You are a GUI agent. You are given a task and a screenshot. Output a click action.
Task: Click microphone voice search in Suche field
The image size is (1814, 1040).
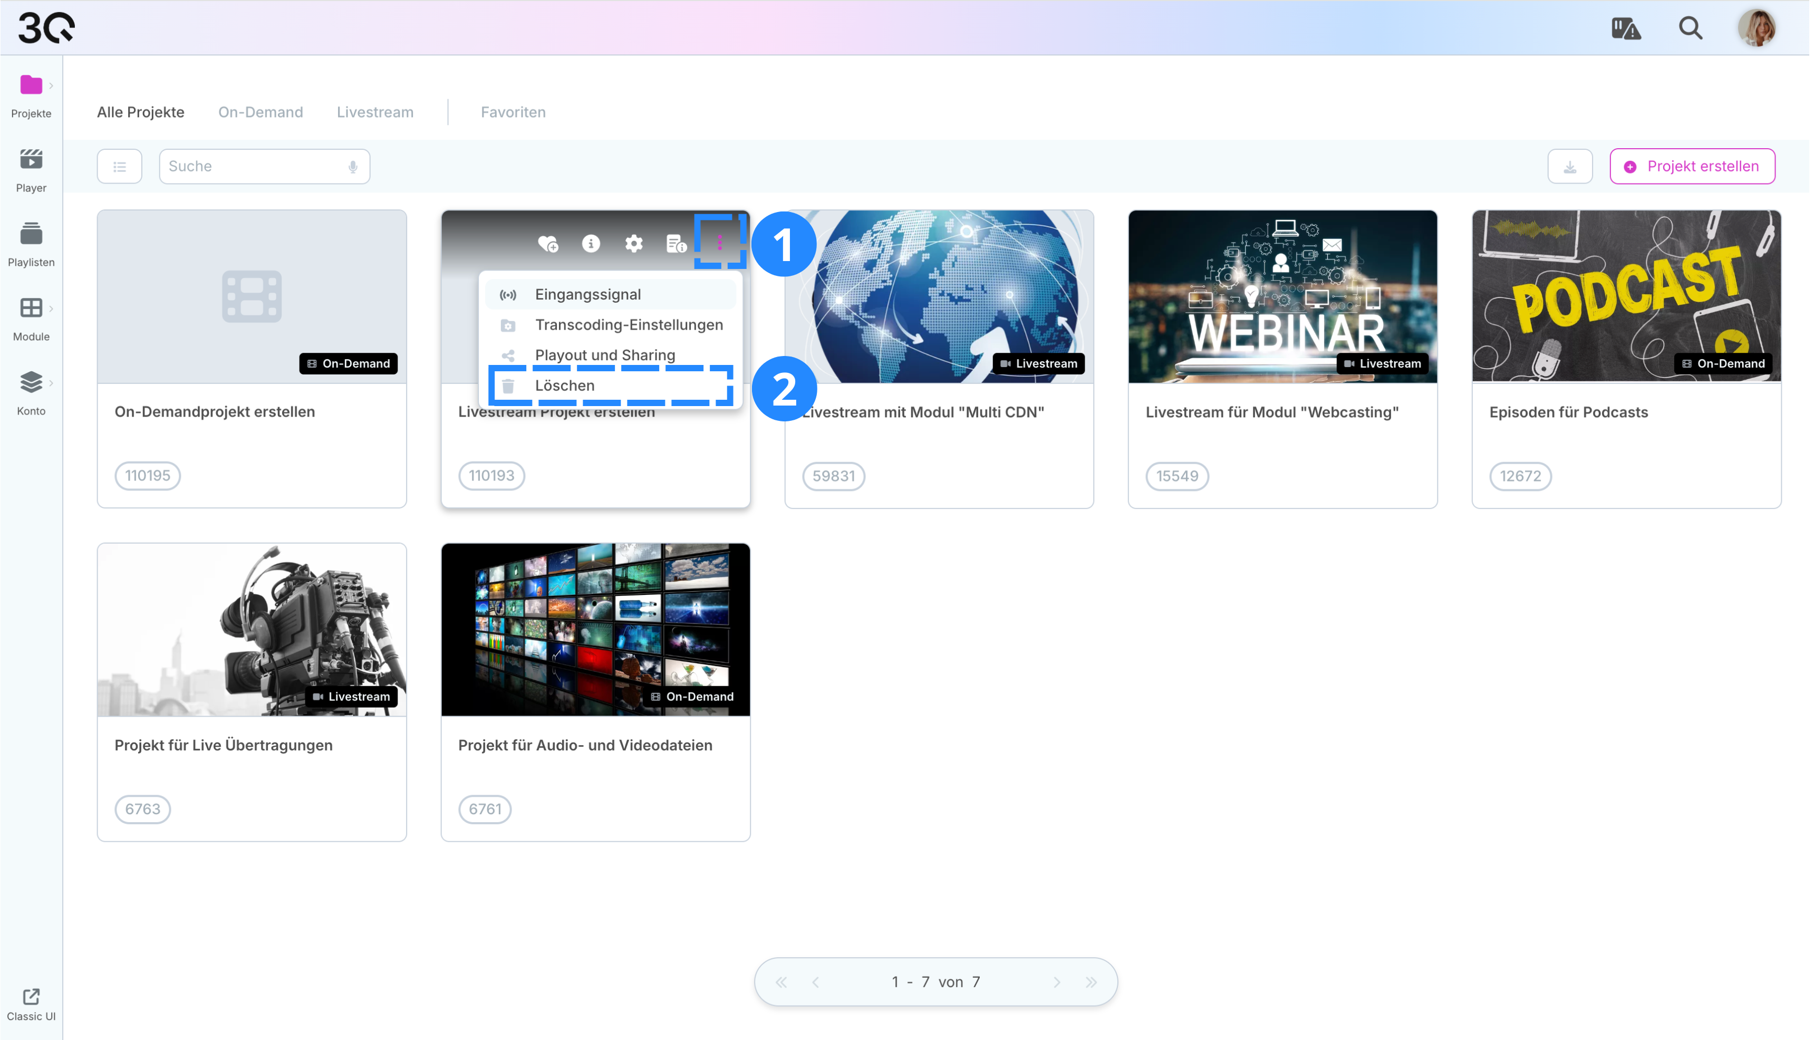coord(353,167)
